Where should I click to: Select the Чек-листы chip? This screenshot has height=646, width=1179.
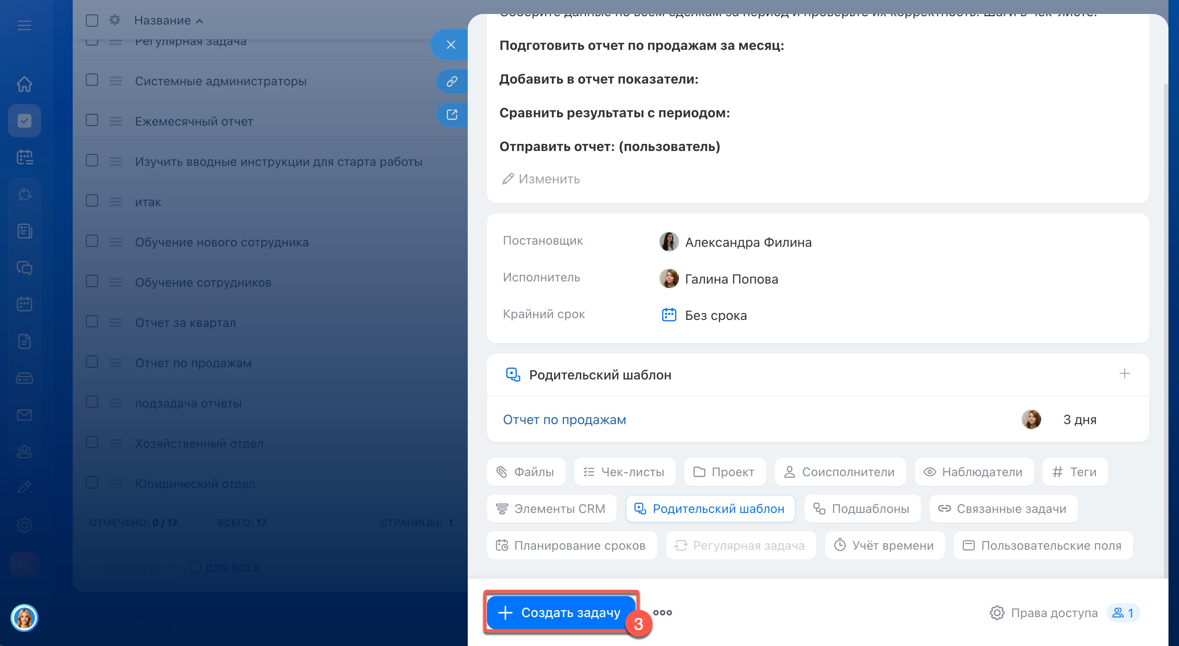click(x=624, y=472)
